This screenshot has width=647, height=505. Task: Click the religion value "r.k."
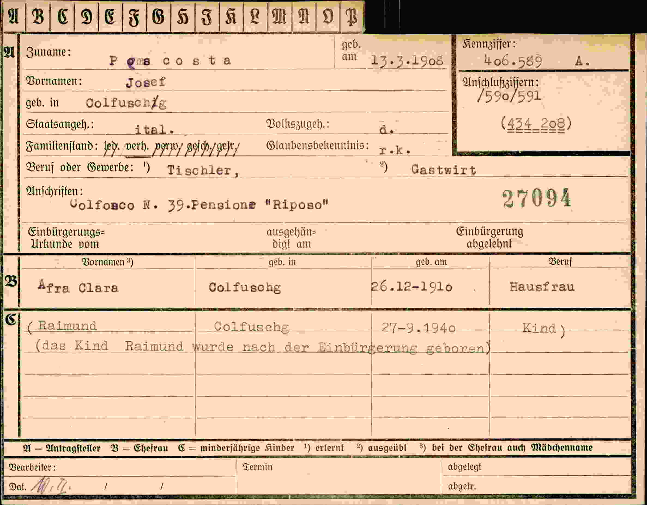[395, 150]
